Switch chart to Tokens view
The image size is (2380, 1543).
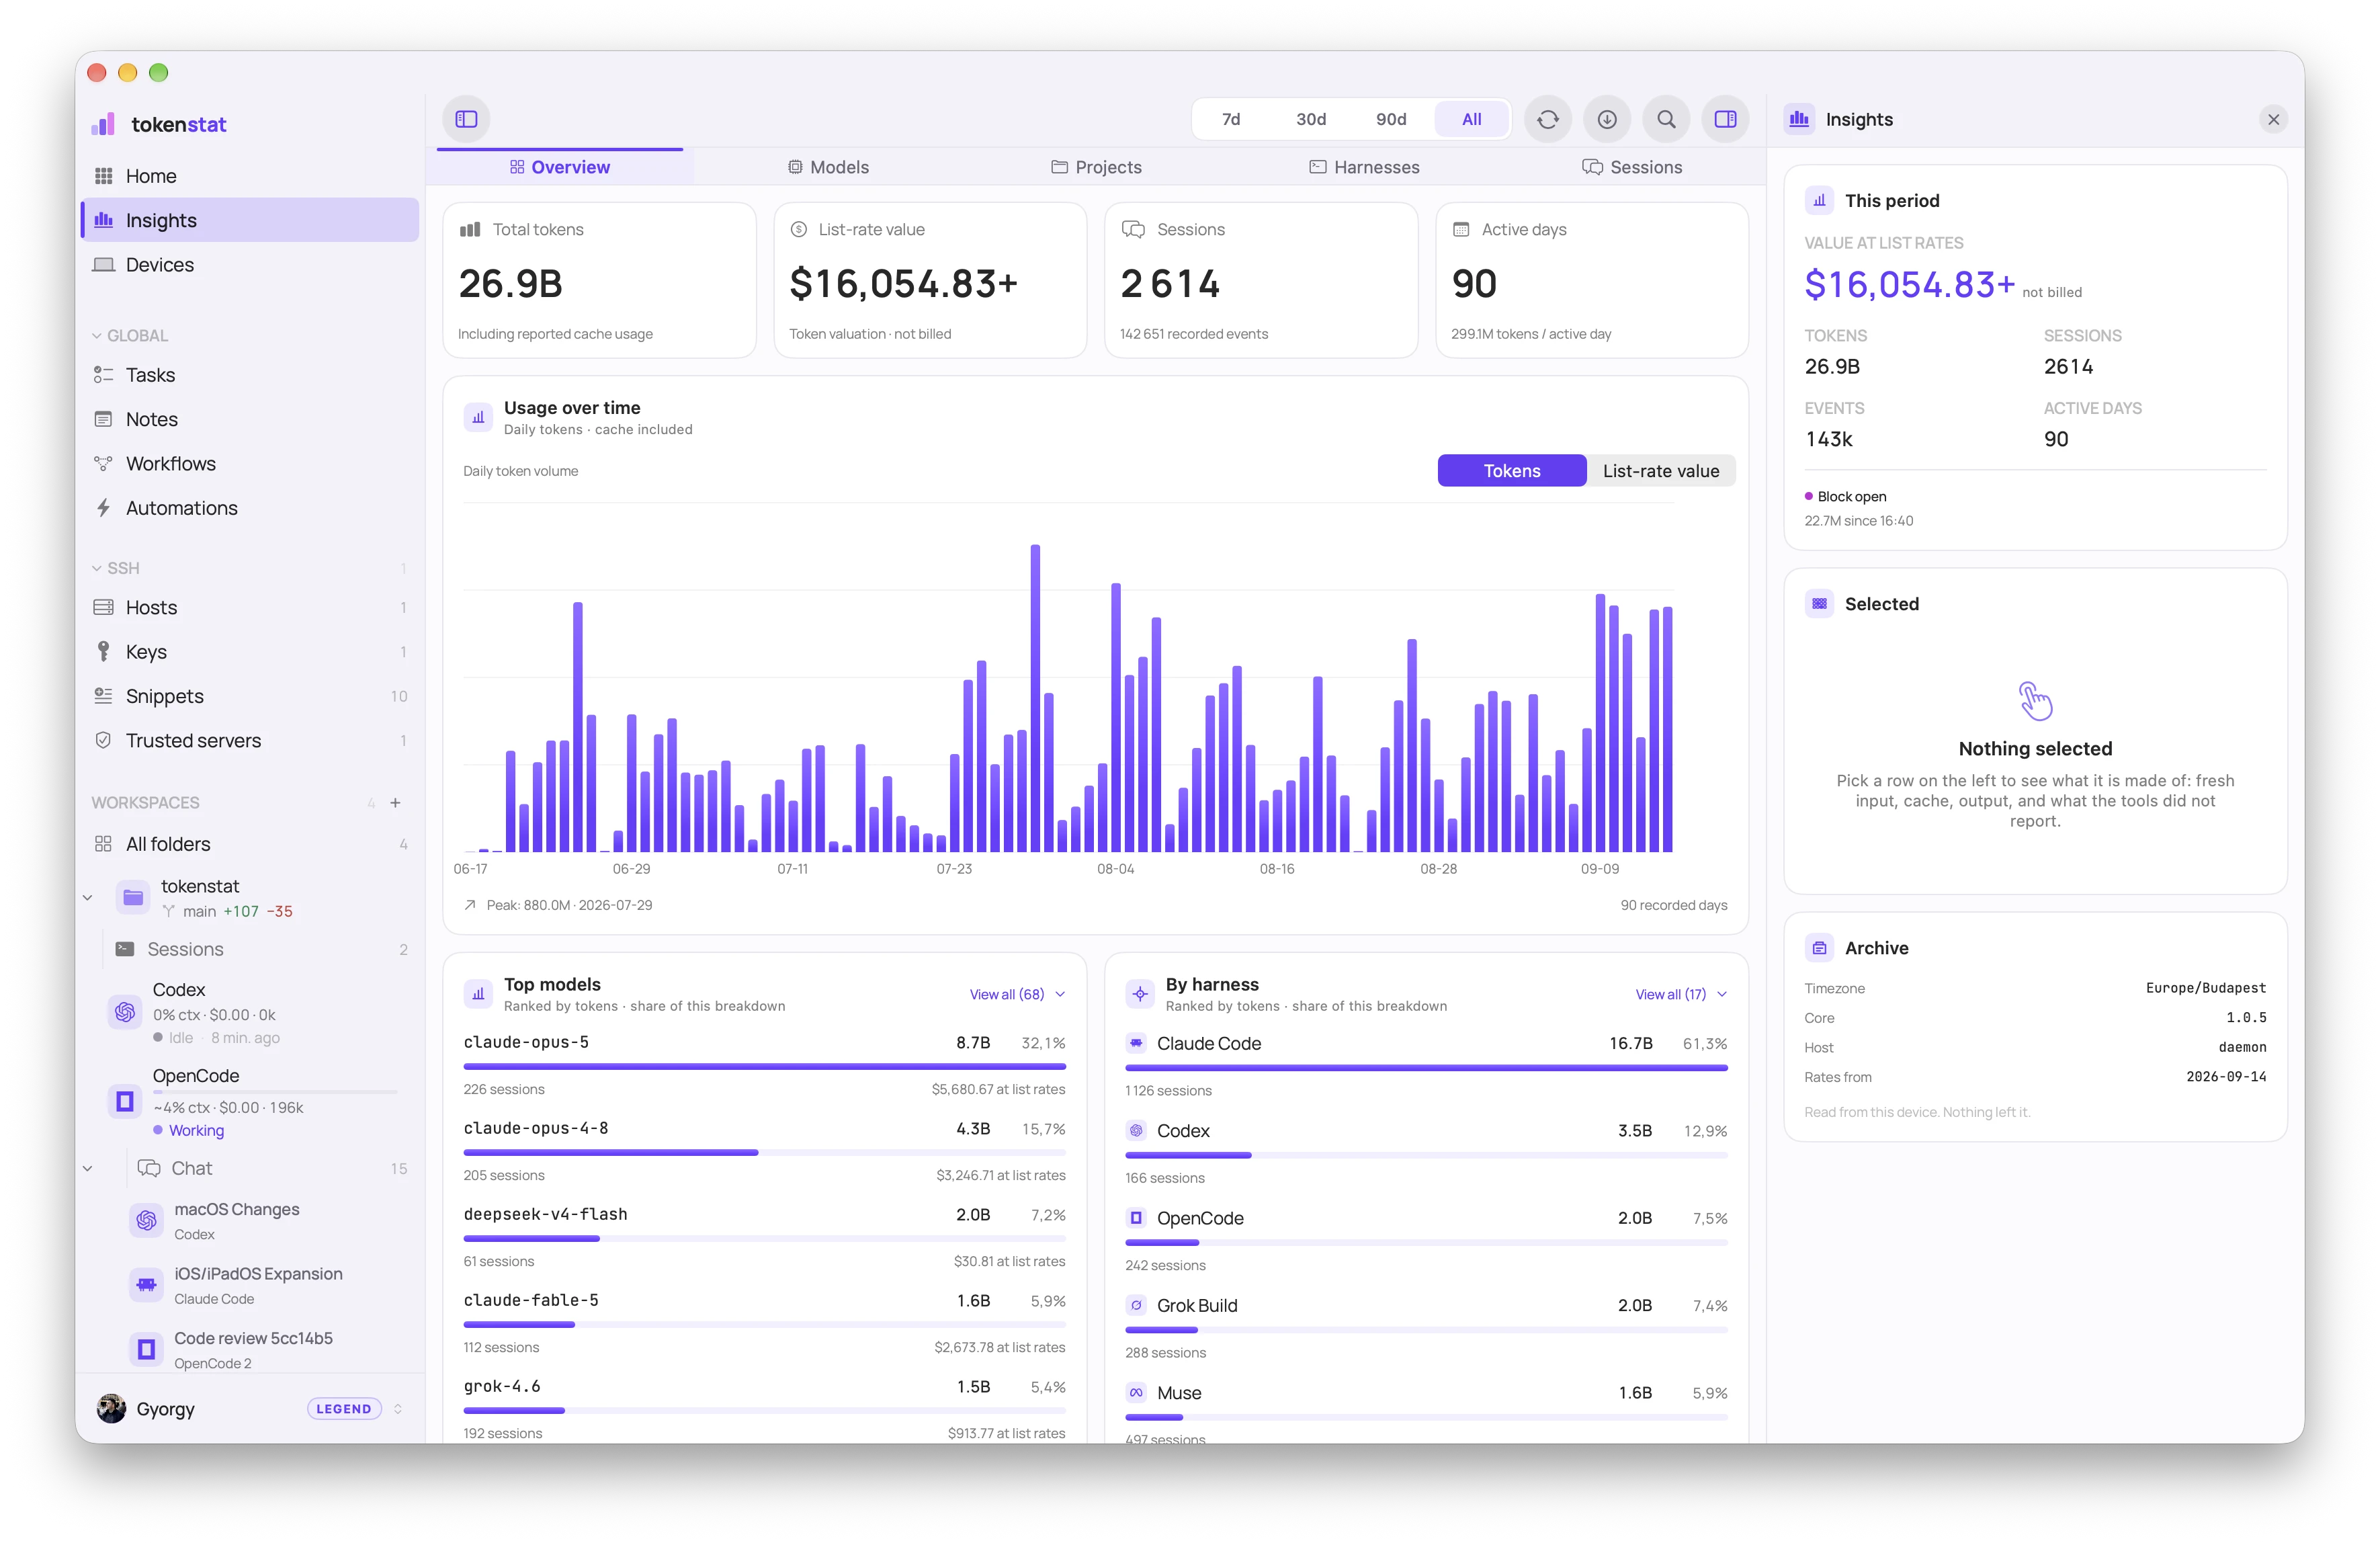coord(1511,471)
